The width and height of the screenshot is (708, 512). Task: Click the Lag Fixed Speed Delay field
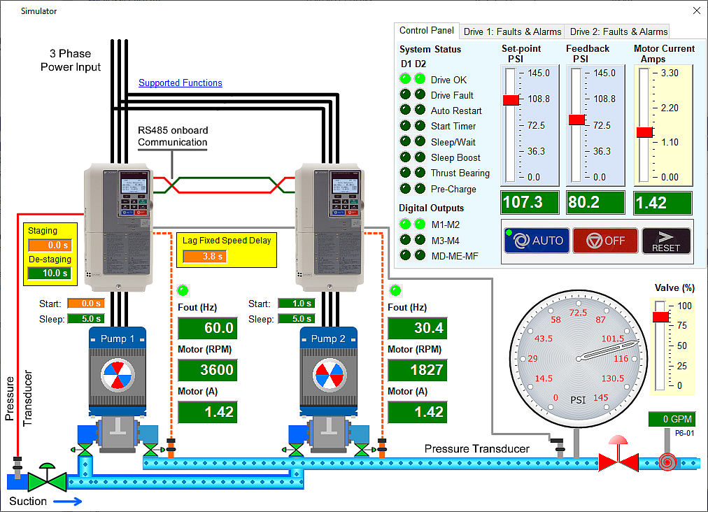tap(203, 257)
